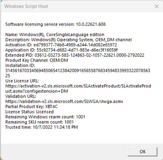Click the Software licensing service version line
The image size is (163, 160).
coord(55,24)
